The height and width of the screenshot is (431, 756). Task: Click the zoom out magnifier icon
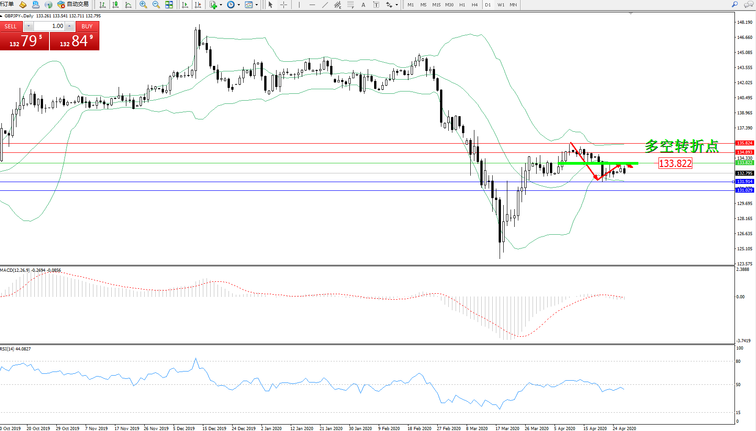click(156, 5)
